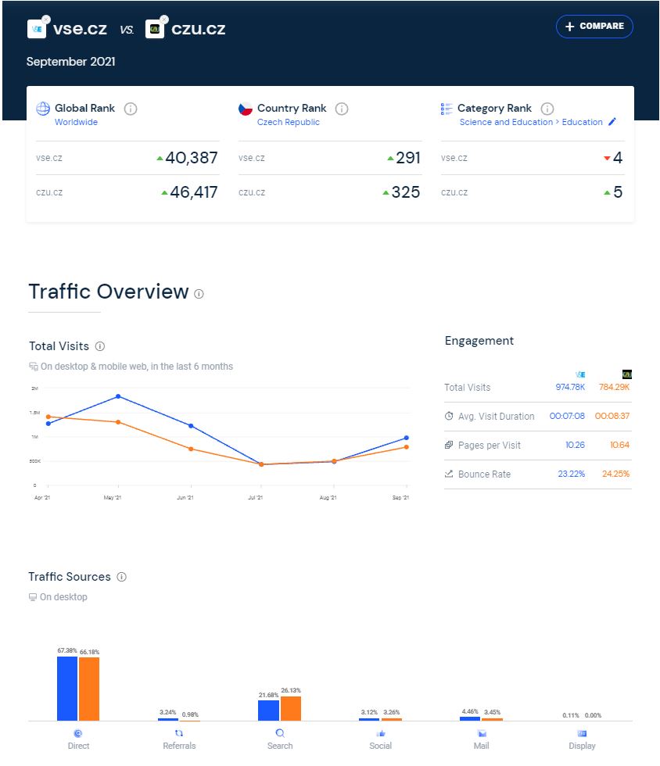Click Bounce Rate icon
Viewport: 660px width, 766px height.
449,474
